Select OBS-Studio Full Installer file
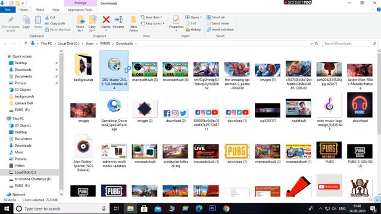The image size is (381, 214). click(x=114, y=71)
